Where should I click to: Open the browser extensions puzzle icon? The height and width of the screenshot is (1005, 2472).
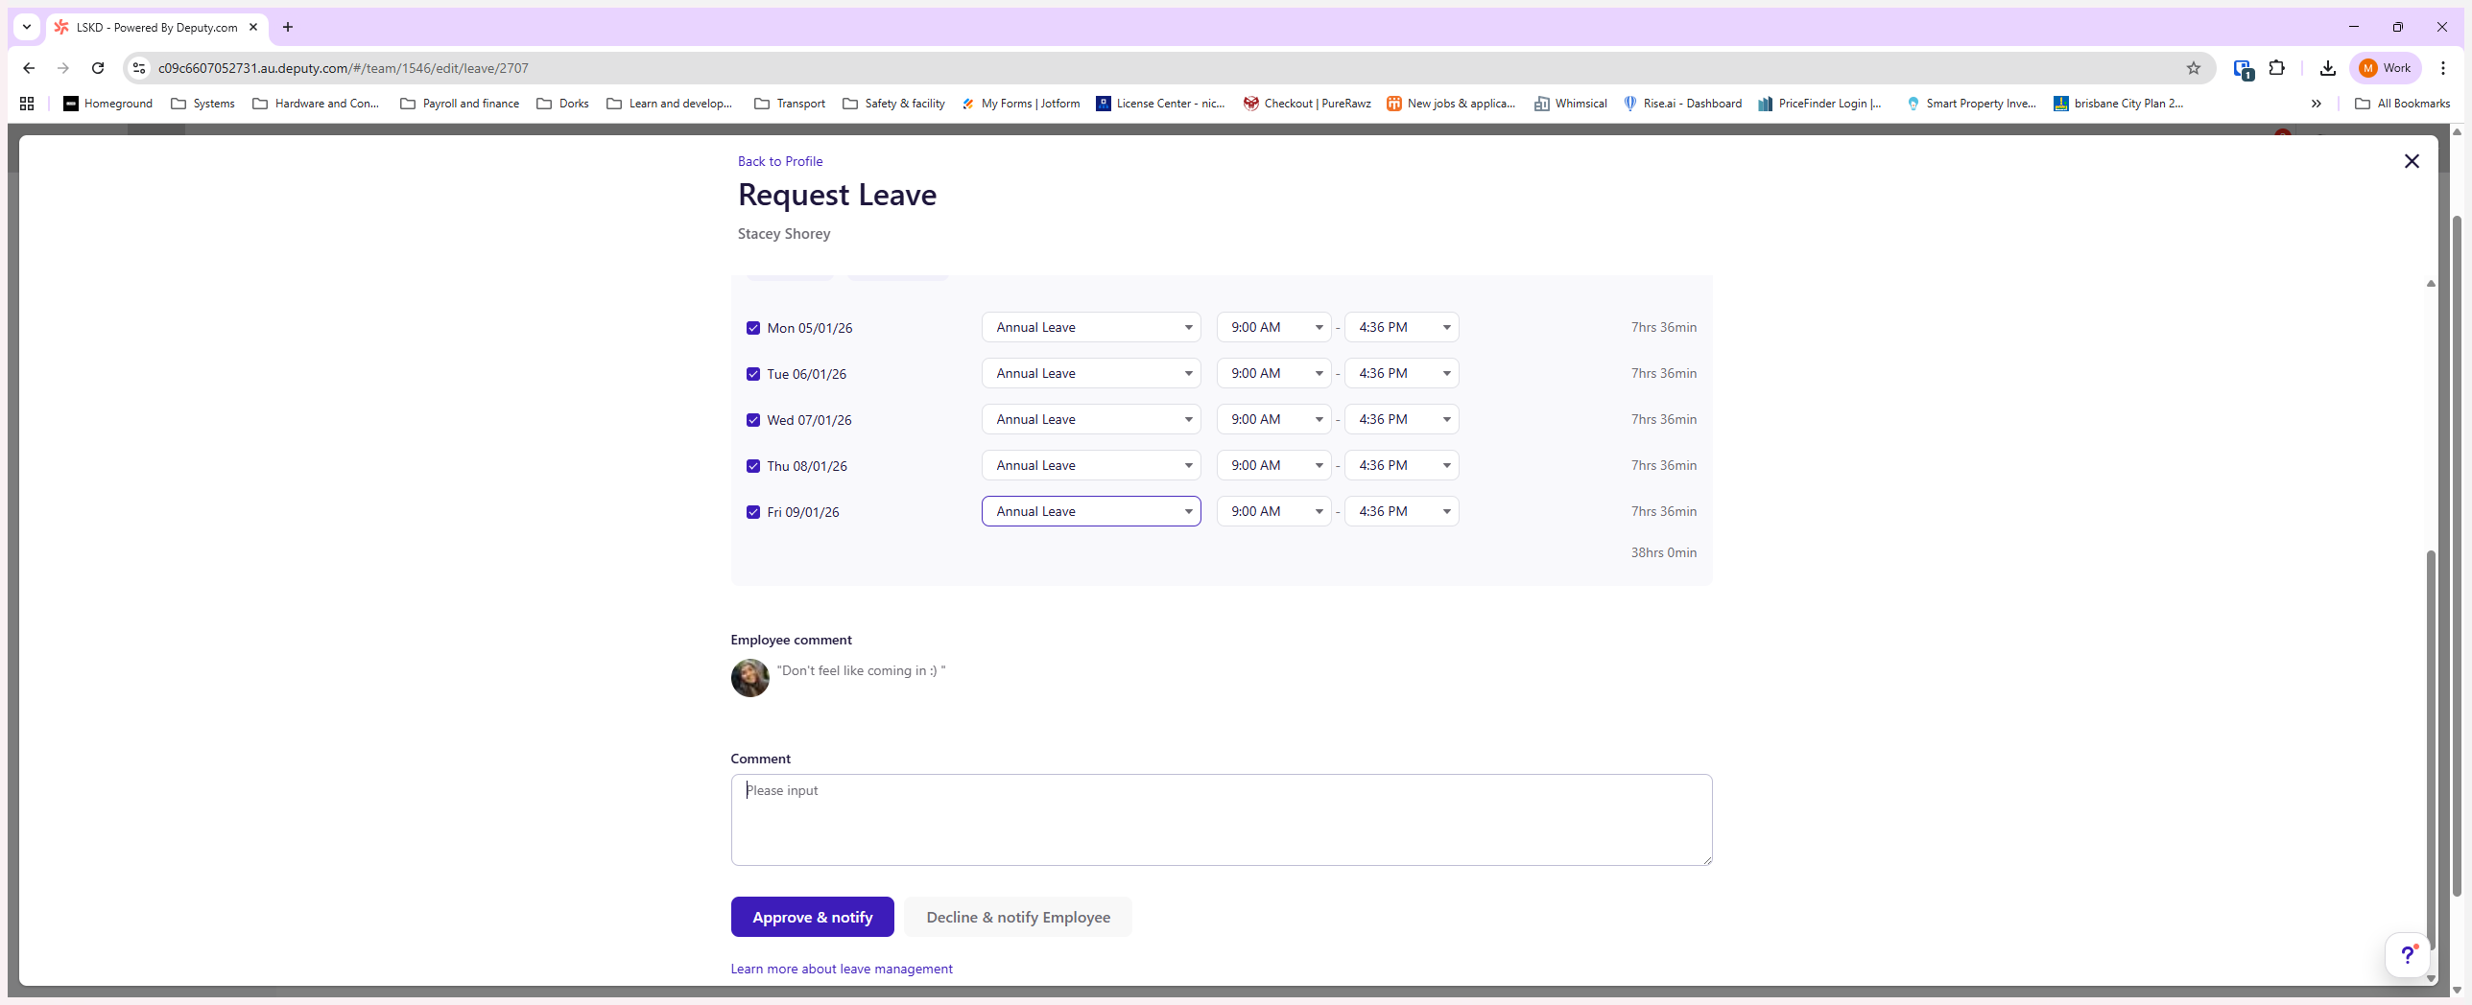click(x=2276, y=68)
